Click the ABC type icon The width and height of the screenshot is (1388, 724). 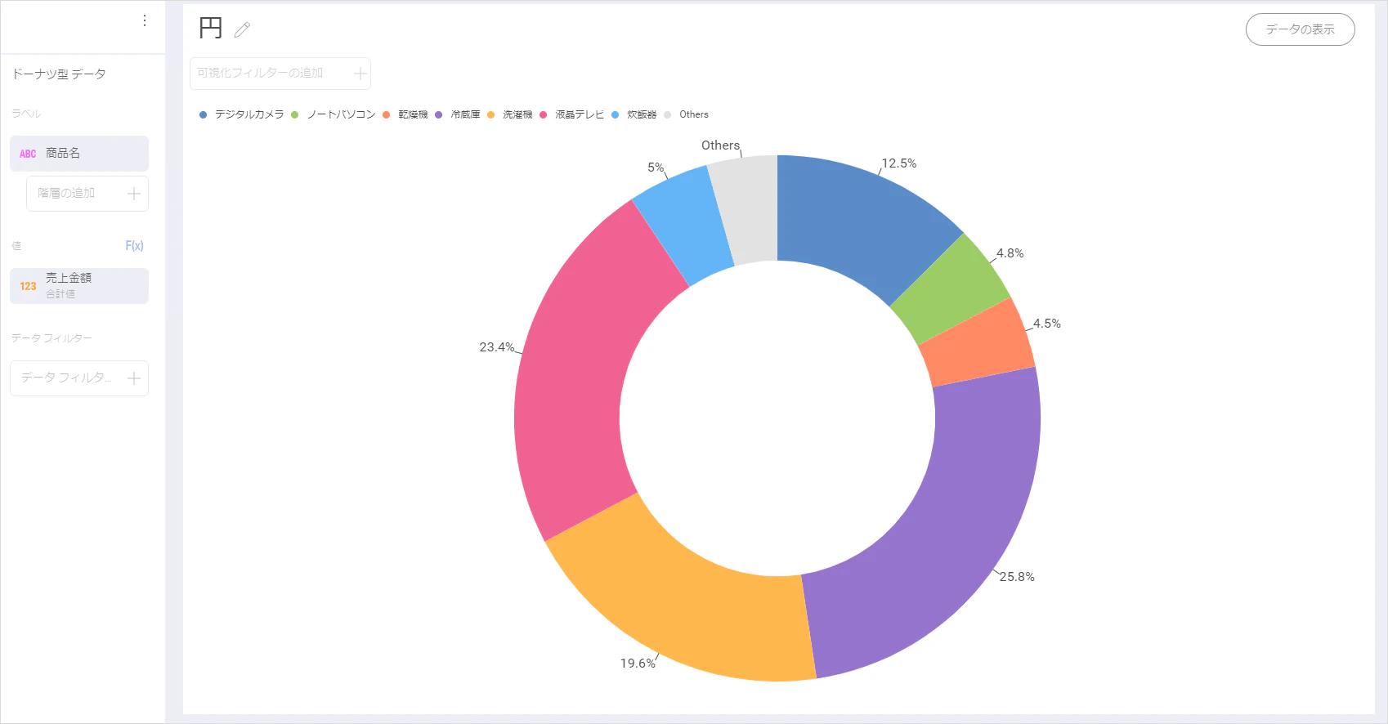coord(28,154)
